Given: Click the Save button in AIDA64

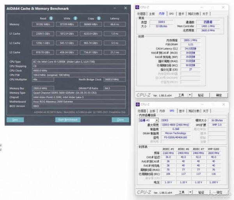Looking at the screenshot, I should (15, 120).
